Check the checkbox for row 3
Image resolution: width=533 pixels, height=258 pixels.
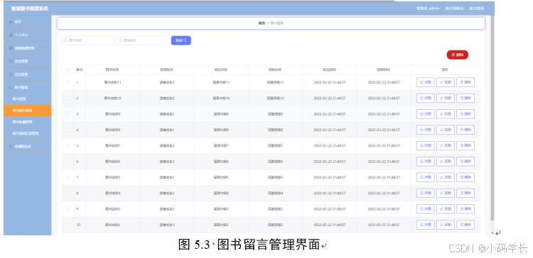click(68, 114)
